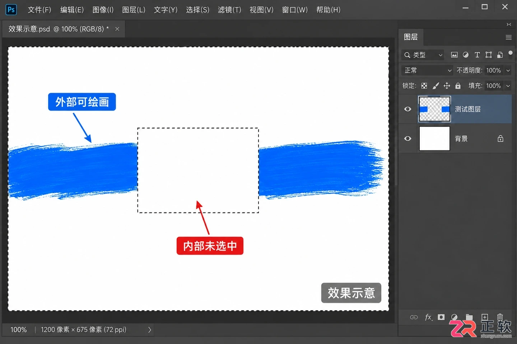The width and height of the screenshot is (517, 344).
Task: Toggle lock image pixels brush icon
Action: (436, 86)
